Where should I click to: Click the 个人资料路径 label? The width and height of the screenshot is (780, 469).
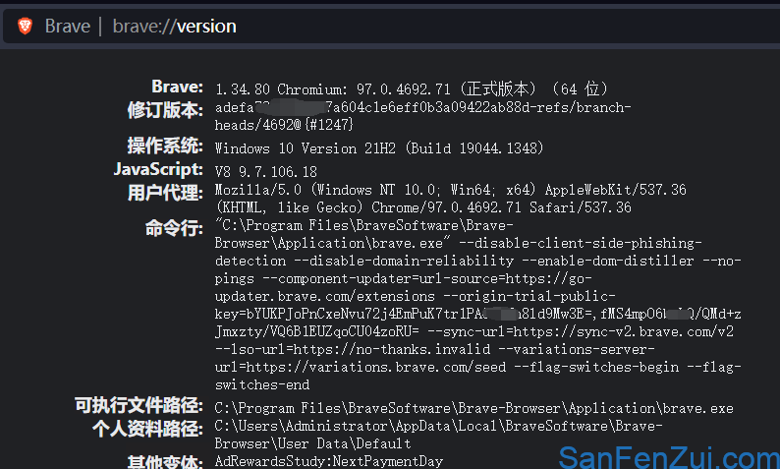tap(147, 429)
